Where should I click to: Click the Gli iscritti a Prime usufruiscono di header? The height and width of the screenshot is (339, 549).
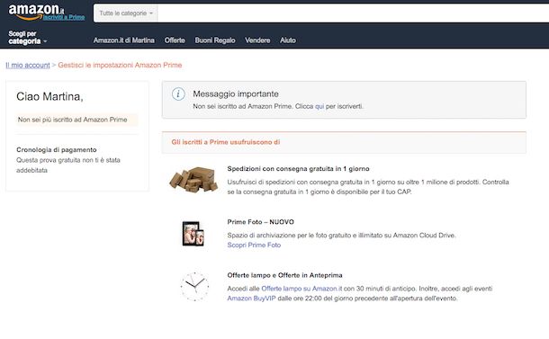tap(226, 142)
